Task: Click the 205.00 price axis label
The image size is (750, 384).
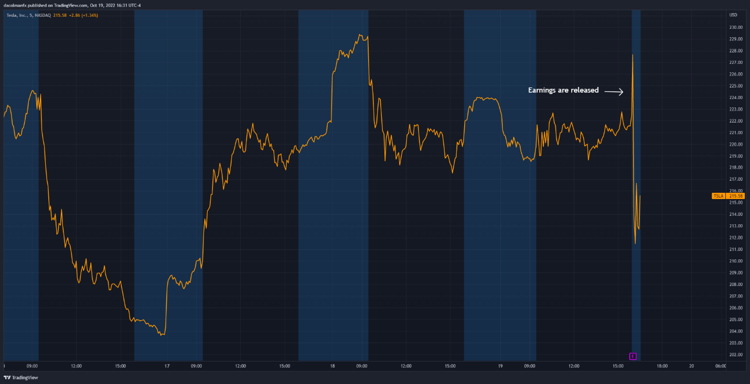Action: [735, 320]
